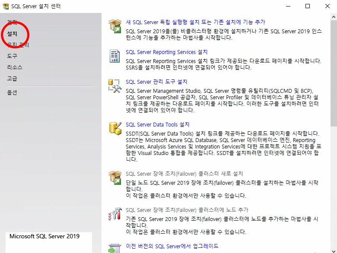
Task: Click the Microsoft SQL Server 2019 label
Action: click(x=45, y=236)
